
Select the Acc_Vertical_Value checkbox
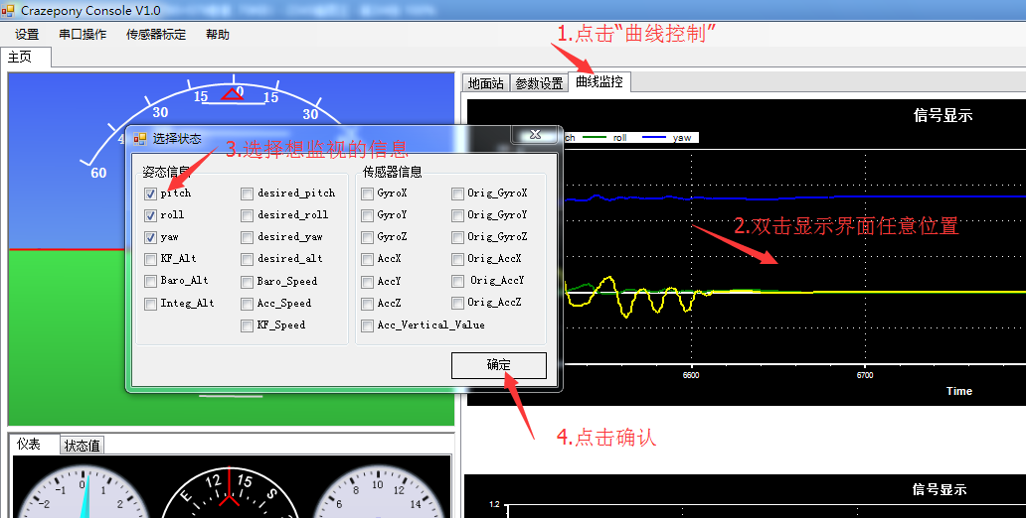[368, 325]
